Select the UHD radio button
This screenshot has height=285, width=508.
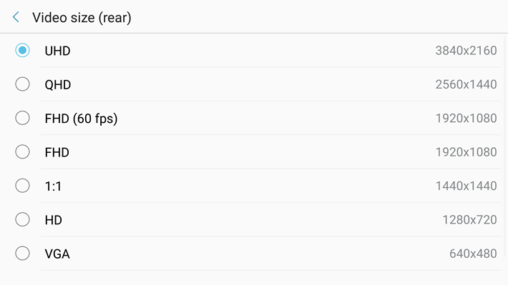(22, 50)
